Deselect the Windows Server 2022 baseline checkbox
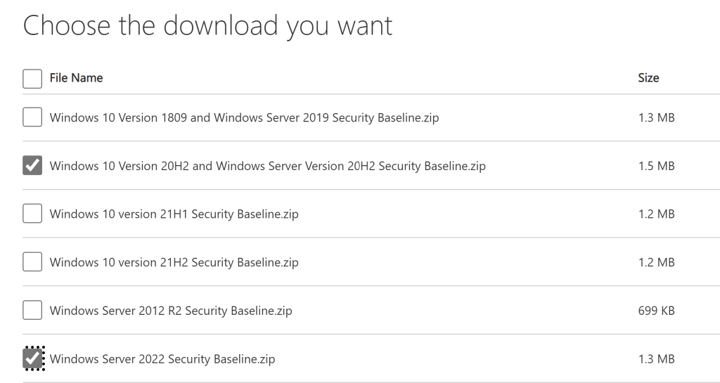Image resolution: width=720 pixels, height=383 pixels. [x=32, y=358]
